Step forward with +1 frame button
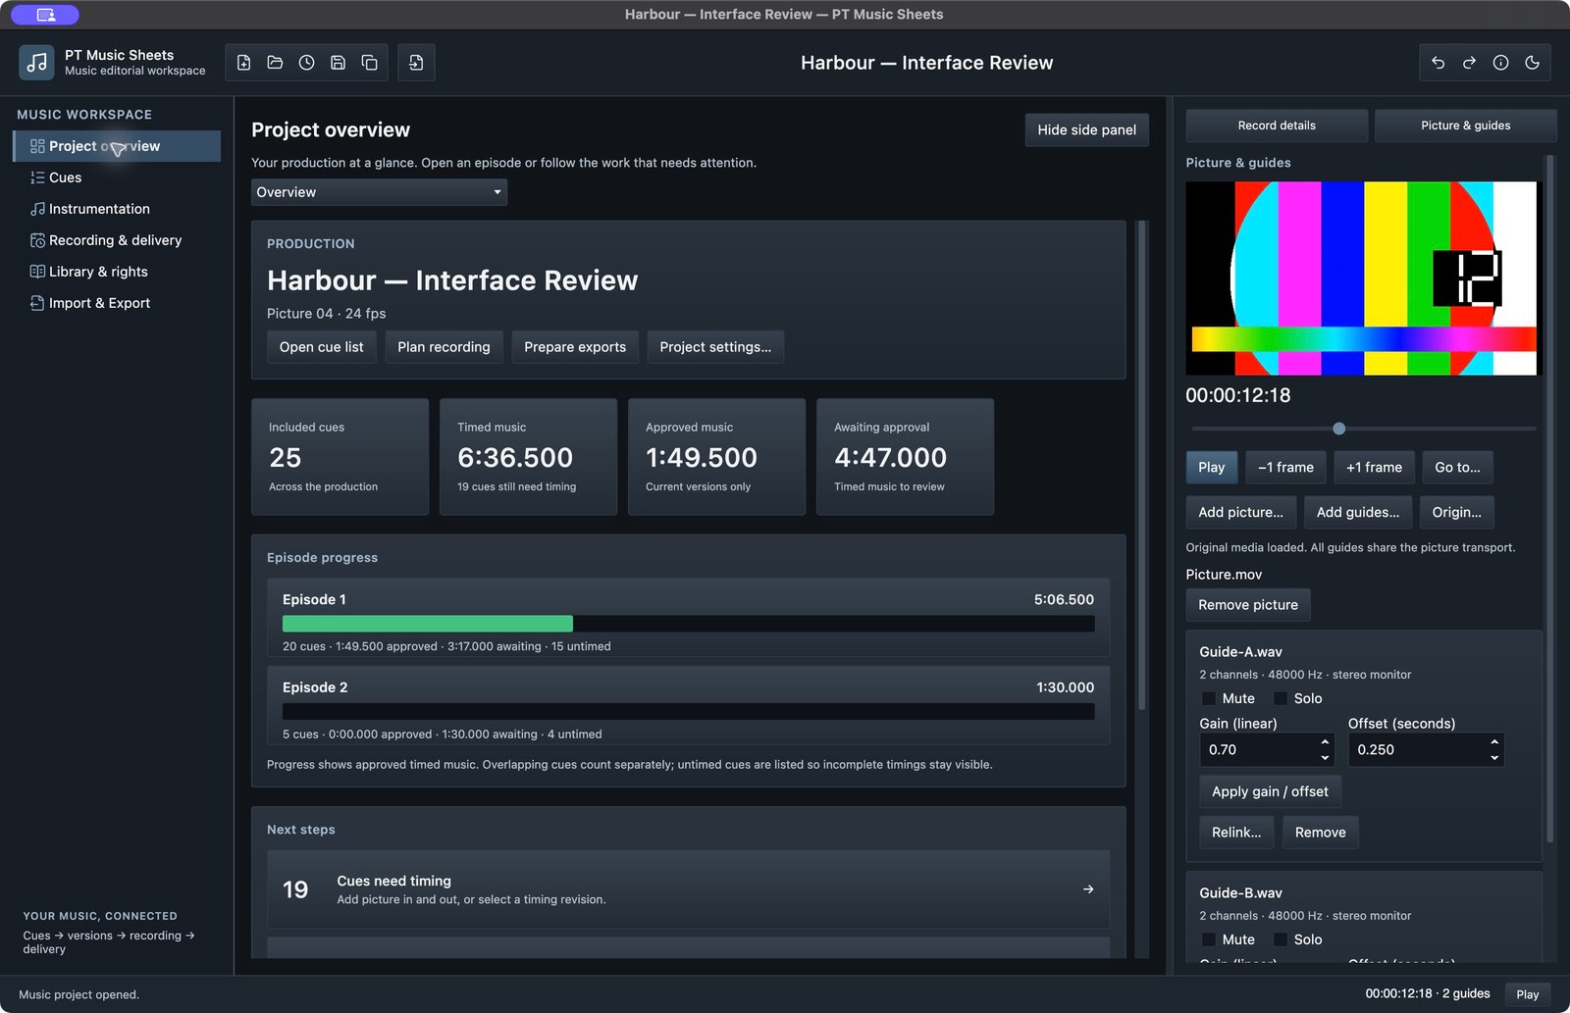 click(1374, 468)
